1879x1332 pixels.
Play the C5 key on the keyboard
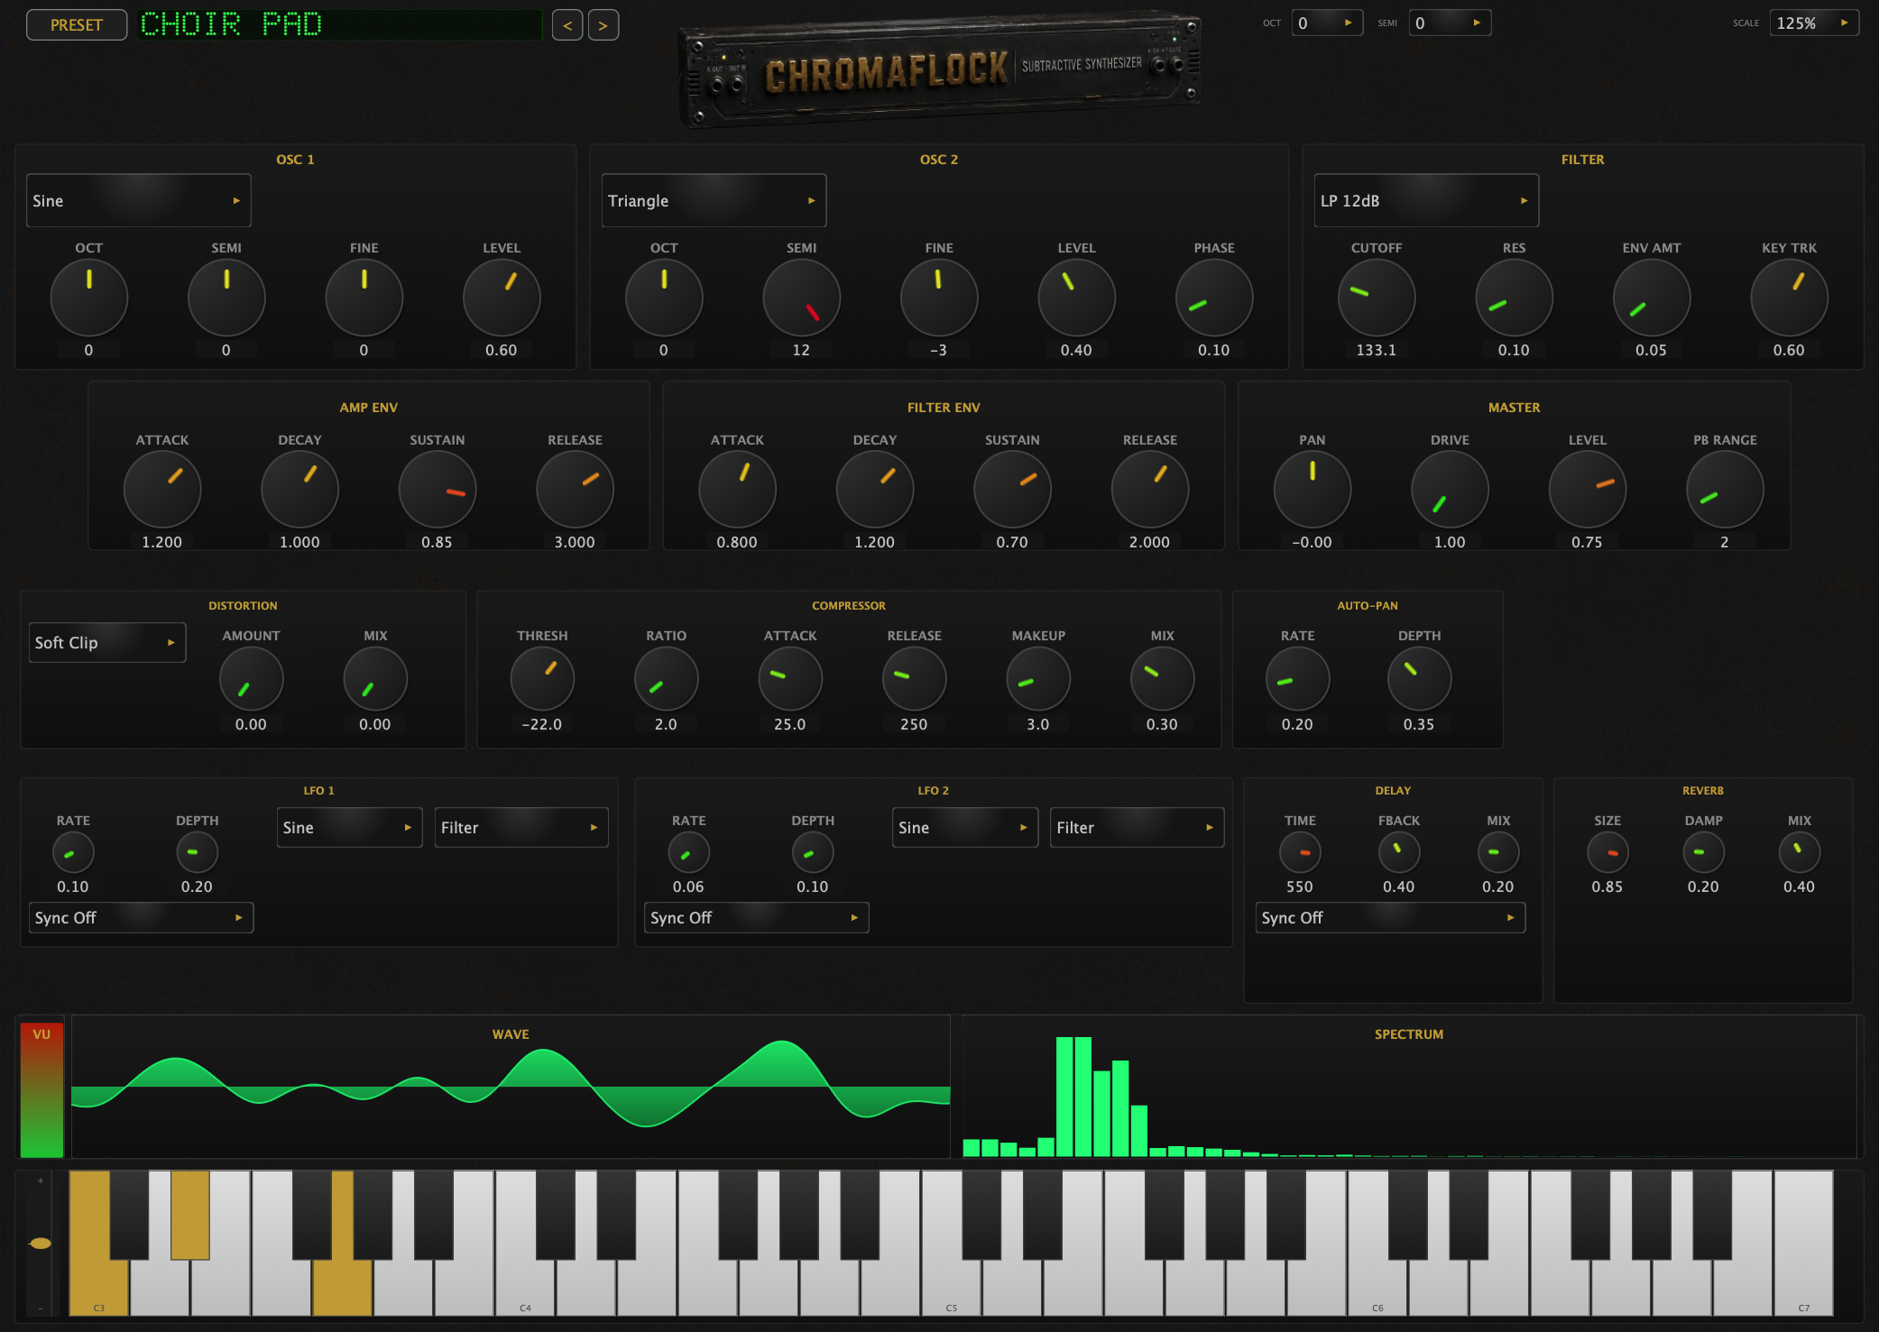tap(951, 1287)
